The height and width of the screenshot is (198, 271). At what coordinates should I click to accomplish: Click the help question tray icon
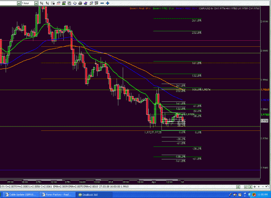pyautogui.click(x=240, y=195)
